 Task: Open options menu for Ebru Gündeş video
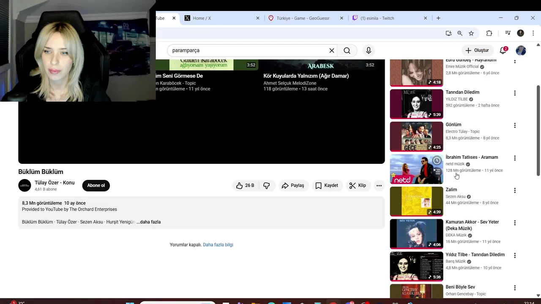pyautogui.click(x=515, y=61)
